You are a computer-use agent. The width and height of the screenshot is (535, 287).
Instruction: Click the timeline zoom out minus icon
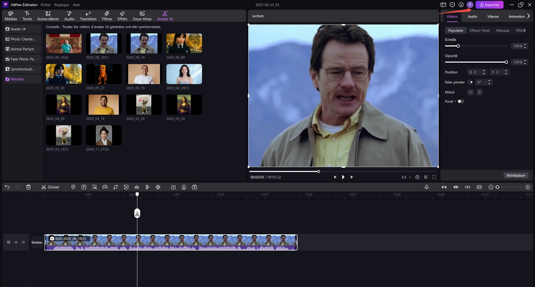click(x=491, y=187)
